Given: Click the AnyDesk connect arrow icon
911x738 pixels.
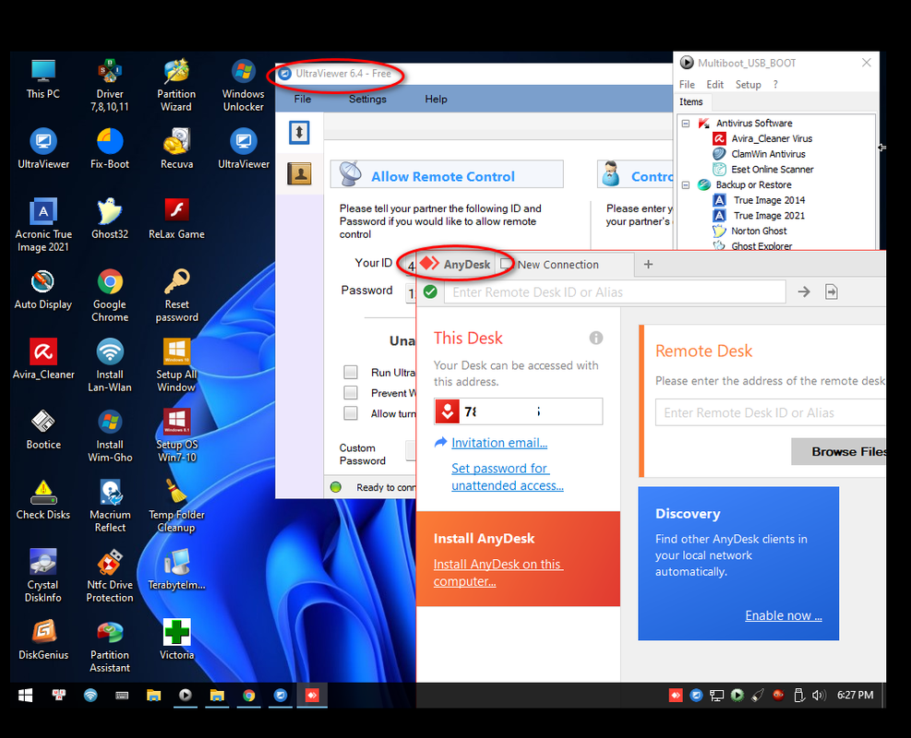Looking at the screenshot, I should pos(804,292).
